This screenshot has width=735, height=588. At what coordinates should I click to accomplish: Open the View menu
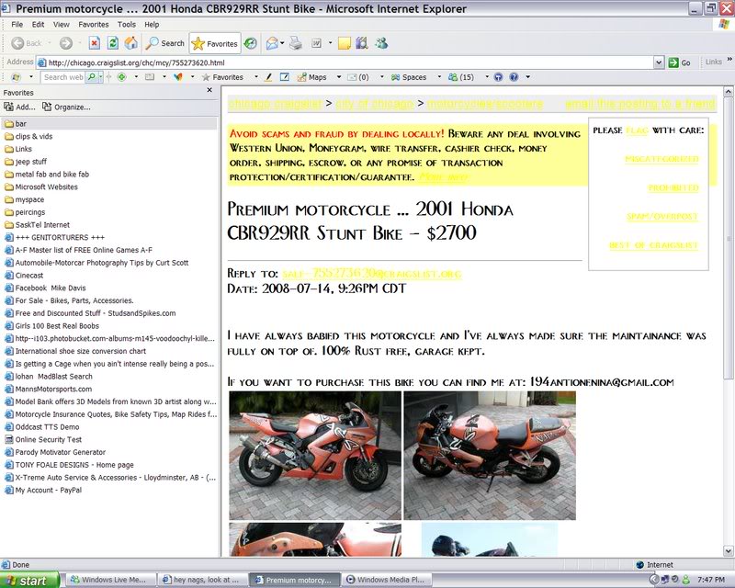tap(61, 24)
